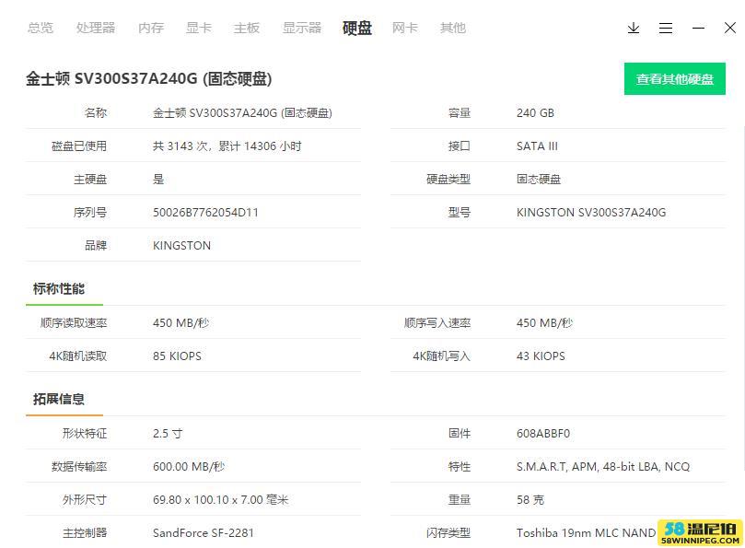Select the 85 KIOPS random read value
The image size is (745, 548).
point(177,356)
